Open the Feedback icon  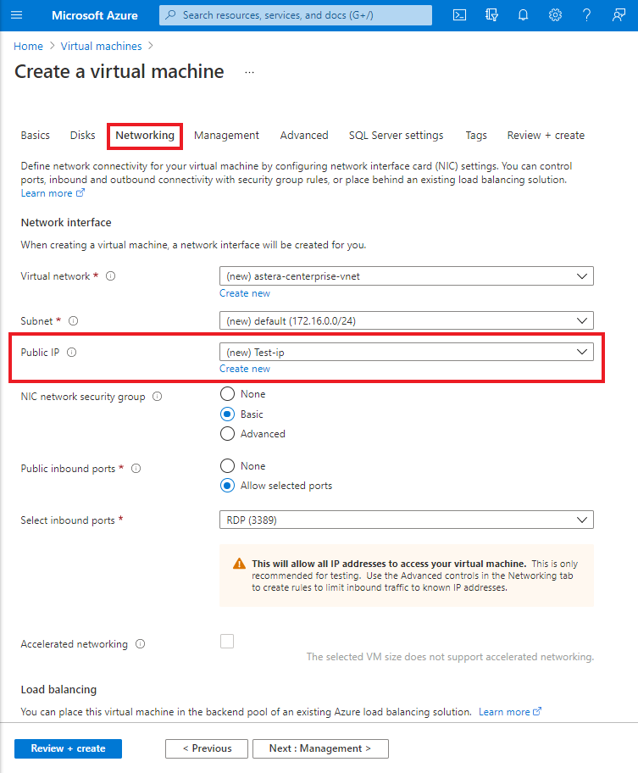(x=619, y=15)
